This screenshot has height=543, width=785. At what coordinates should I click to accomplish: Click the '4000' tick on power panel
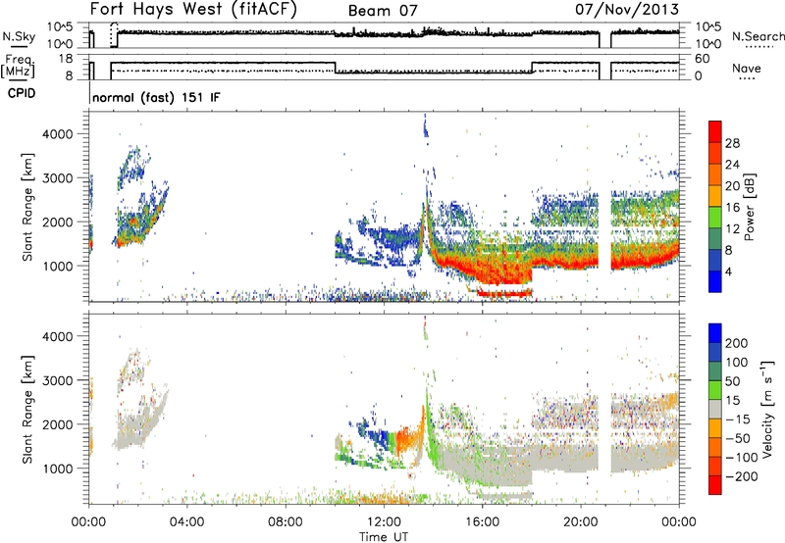[x=58, y=134]
